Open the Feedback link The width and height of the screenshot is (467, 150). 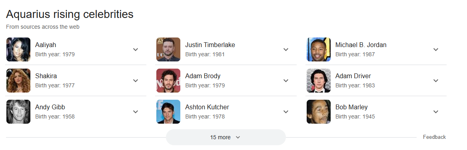434,137
